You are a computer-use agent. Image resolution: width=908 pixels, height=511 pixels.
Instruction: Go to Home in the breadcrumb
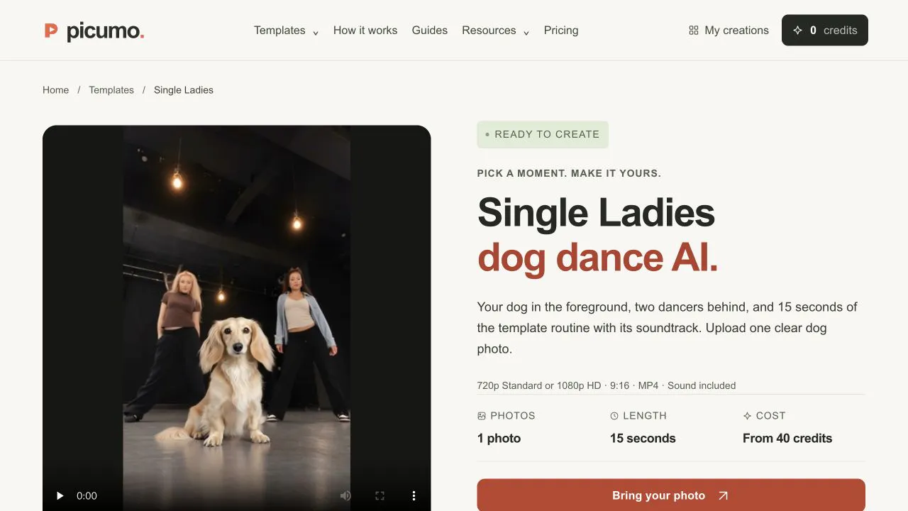[x=56, y=90]
